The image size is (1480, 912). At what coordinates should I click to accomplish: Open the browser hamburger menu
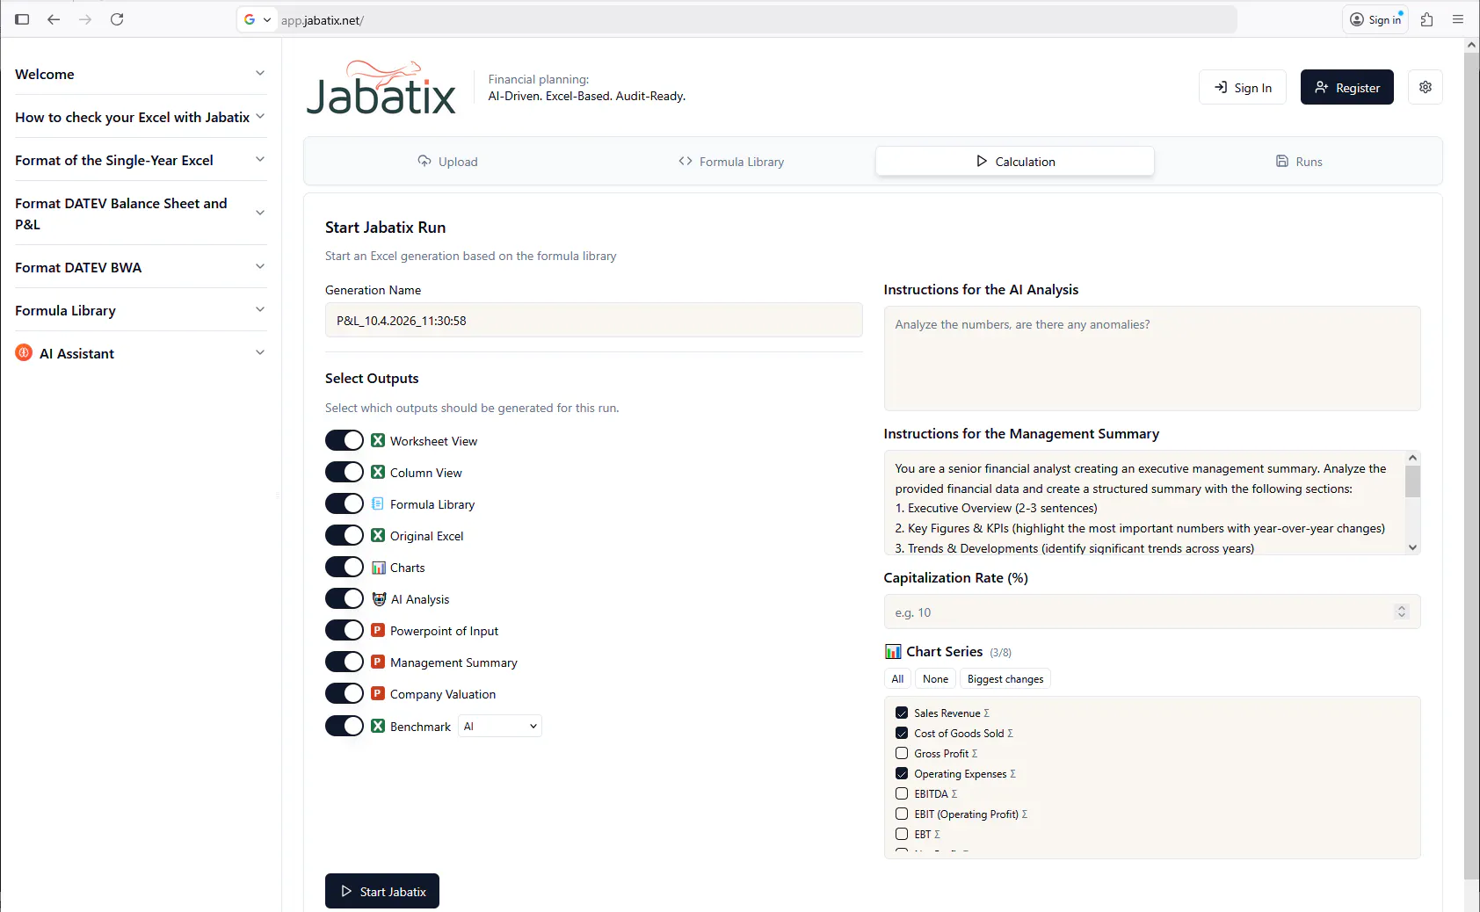point(1458,19)
